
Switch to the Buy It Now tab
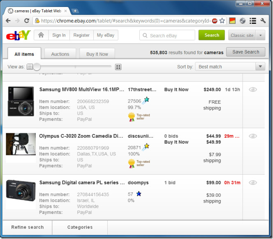click(97, 54)
